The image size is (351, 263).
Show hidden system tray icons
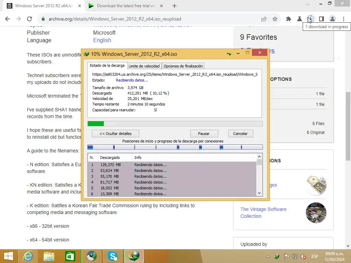[x=268, y=256]
